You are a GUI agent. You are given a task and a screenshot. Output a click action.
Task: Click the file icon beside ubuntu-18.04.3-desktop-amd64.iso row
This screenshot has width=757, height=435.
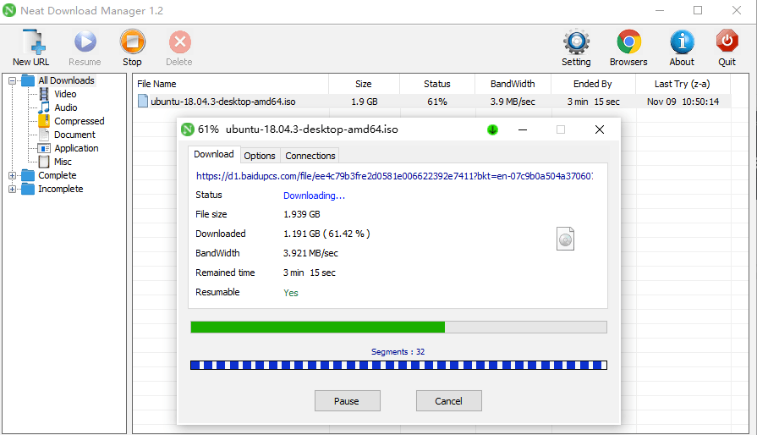(x=142, y=101)
